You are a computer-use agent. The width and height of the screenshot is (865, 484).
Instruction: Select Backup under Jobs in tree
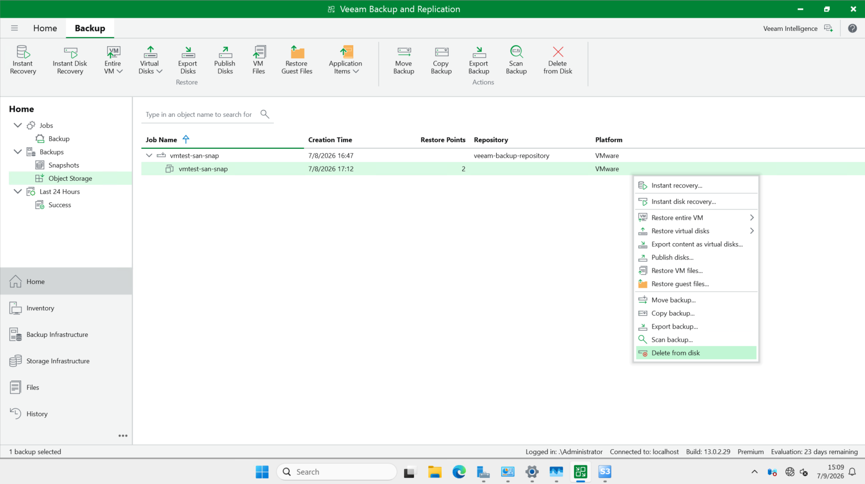tap(59, 139)
